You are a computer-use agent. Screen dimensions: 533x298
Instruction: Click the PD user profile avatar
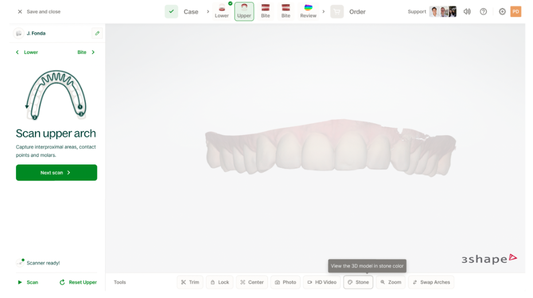(x=516, y=11)
